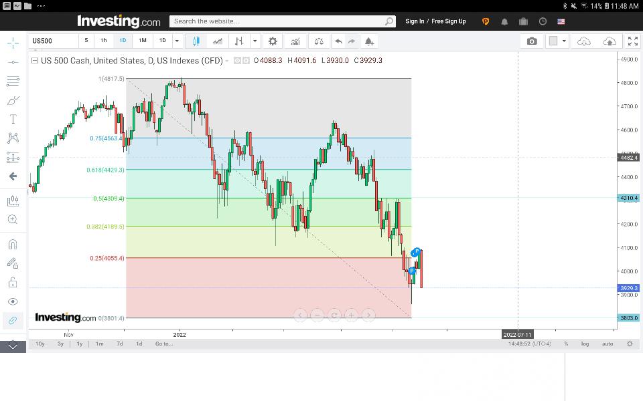Open time axis settings gear
The height and width of the screenshot is (401, 643).
coord(630,344)
